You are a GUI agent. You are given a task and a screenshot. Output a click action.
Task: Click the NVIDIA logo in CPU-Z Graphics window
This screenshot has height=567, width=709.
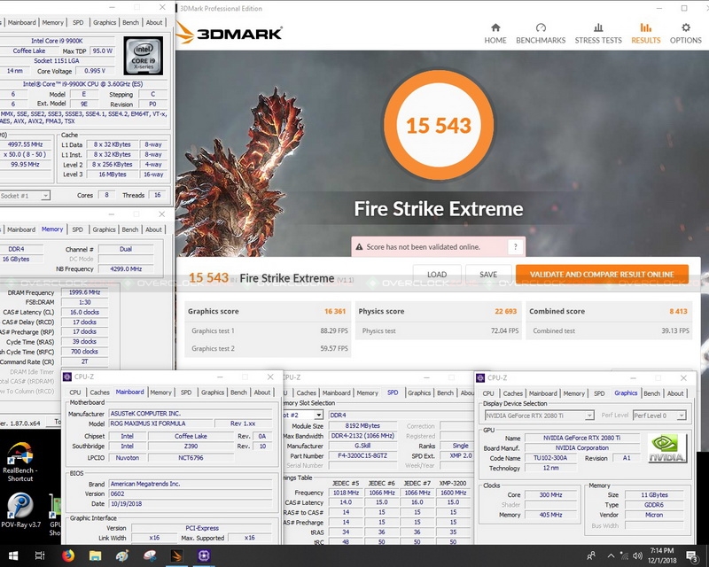click(x=667, y=448)
